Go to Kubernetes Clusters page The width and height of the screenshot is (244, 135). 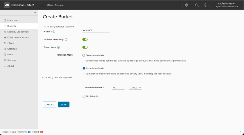pos(18,37)
